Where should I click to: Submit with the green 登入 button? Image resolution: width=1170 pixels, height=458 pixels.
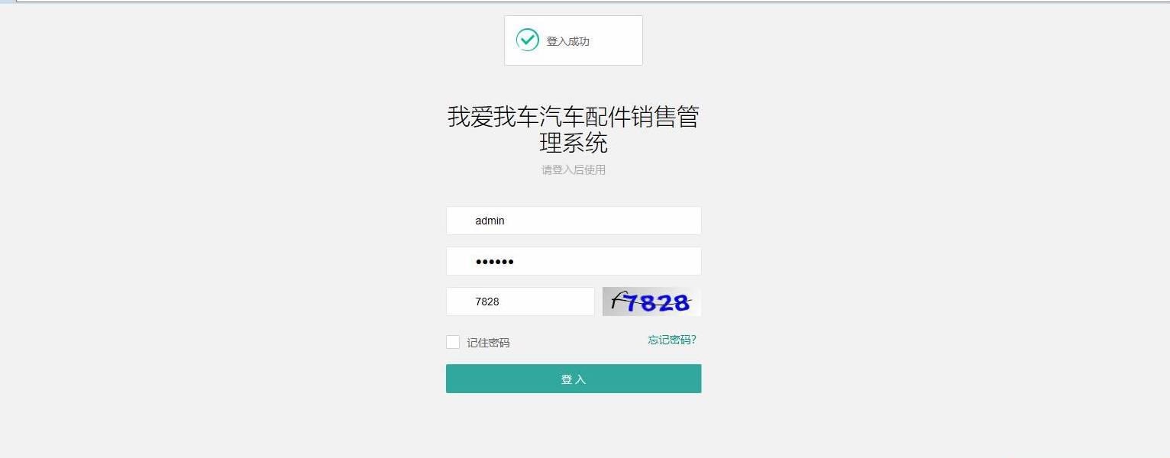pos(574,379)
